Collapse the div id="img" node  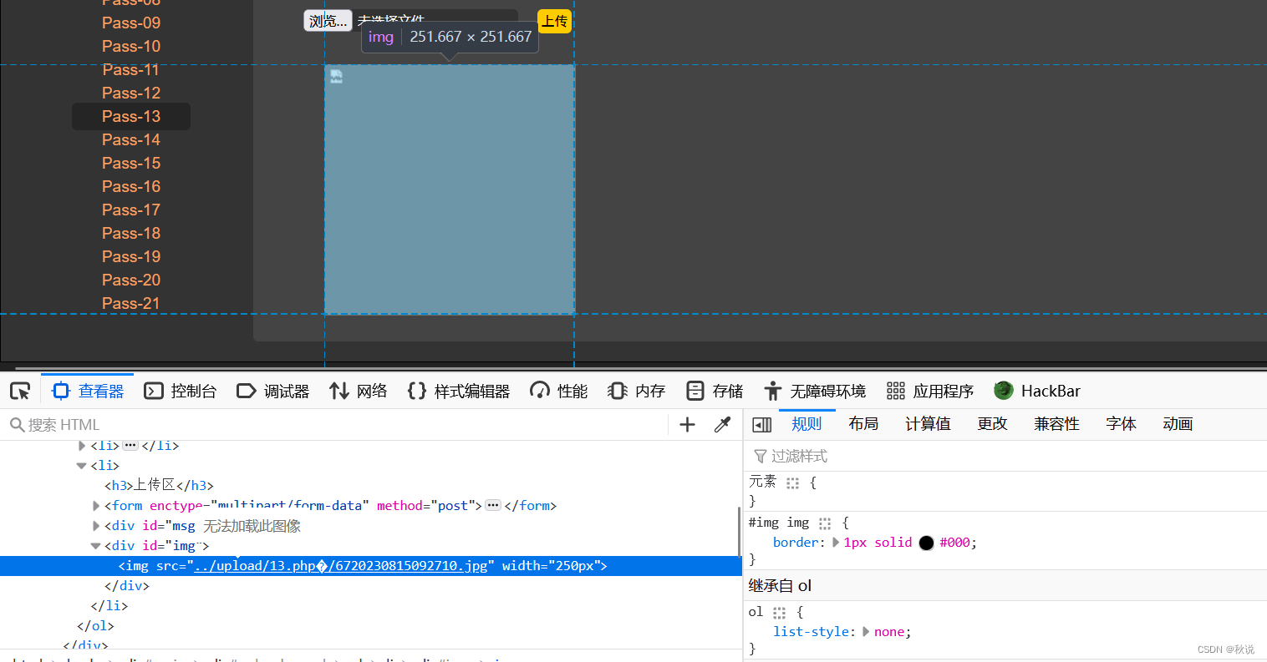click(96, 546)
